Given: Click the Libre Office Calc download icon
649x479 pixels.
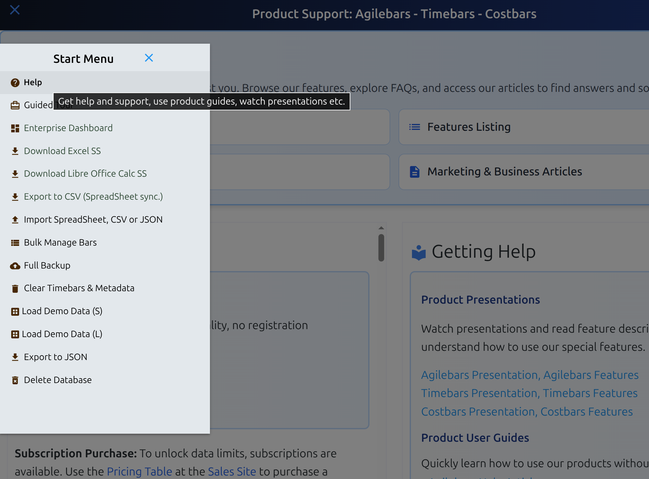Looking at the screenshot, I should pos(15,174).
